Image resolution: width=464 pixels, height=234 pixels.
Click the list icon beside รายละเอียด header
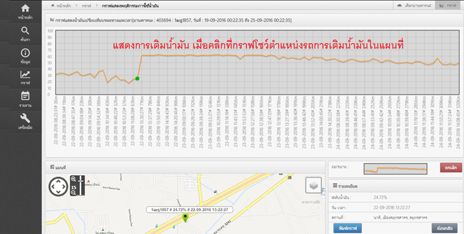pos(335,186)
